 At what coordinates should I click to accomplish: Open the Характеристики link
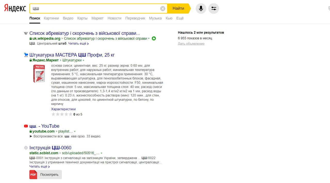(63, 109)
